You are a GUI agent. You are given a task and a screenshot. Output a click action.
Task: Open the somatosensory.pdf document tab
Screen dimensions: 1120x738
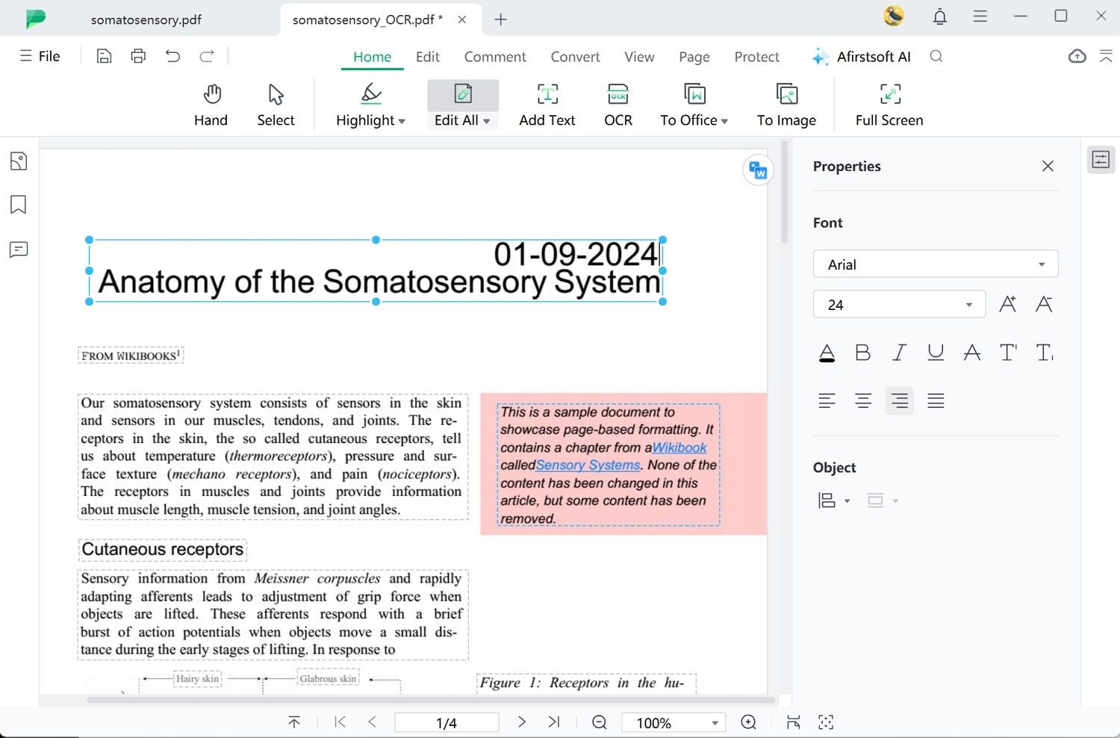[x=146, y=19]
